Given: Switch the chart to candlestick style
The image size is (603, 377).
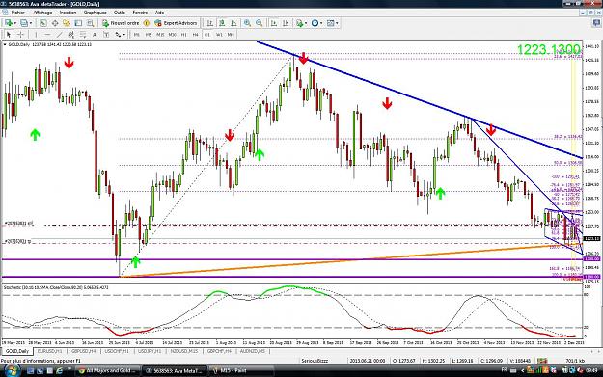Looking at the screenshot, I should pos(222,23).
